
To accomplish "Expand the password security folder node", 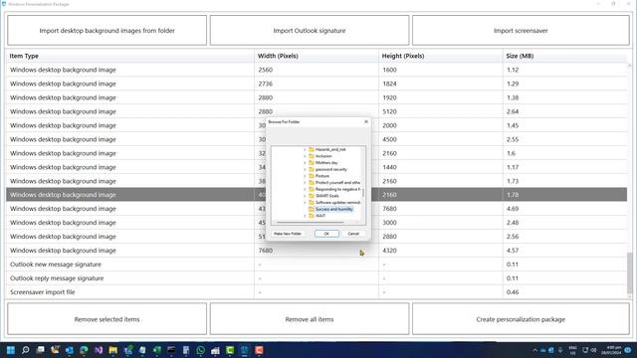I will 306,169.
